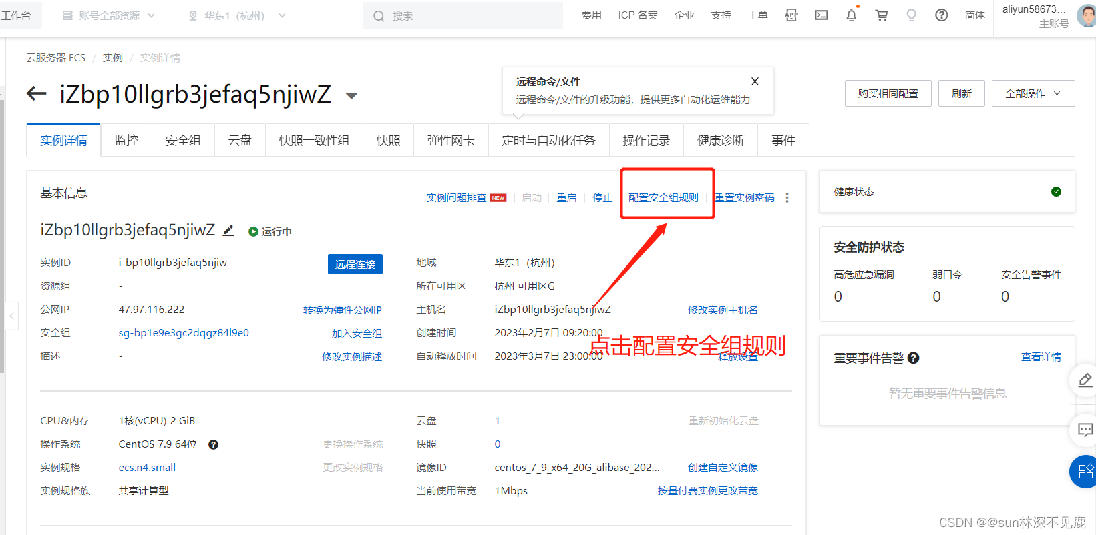
Task: Open 账号全部资源 dropdown
Action: pyautogui.click(x=109, y=15)
